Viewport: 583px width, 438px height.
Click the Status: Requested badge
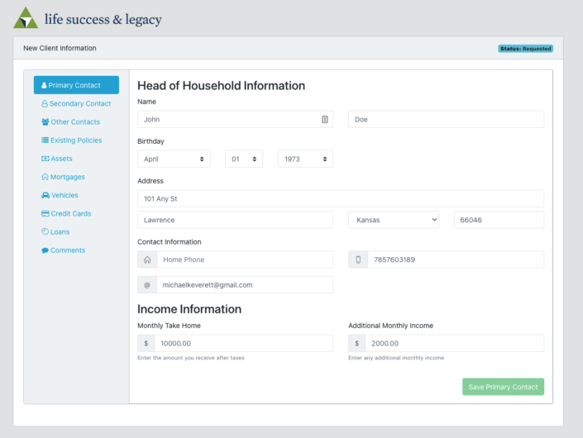[525, 49]
